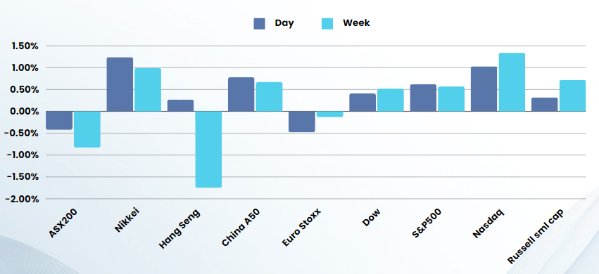Viewport: 599px width, 274px height.
Task: Click the Dow Week bar
Action: [x=391, y=100]
